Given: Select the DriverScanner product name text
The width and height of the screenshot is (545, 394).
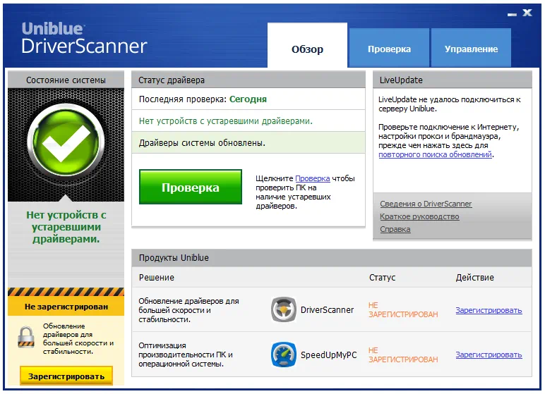Looking at the screenshot, I should coord(327,309).
